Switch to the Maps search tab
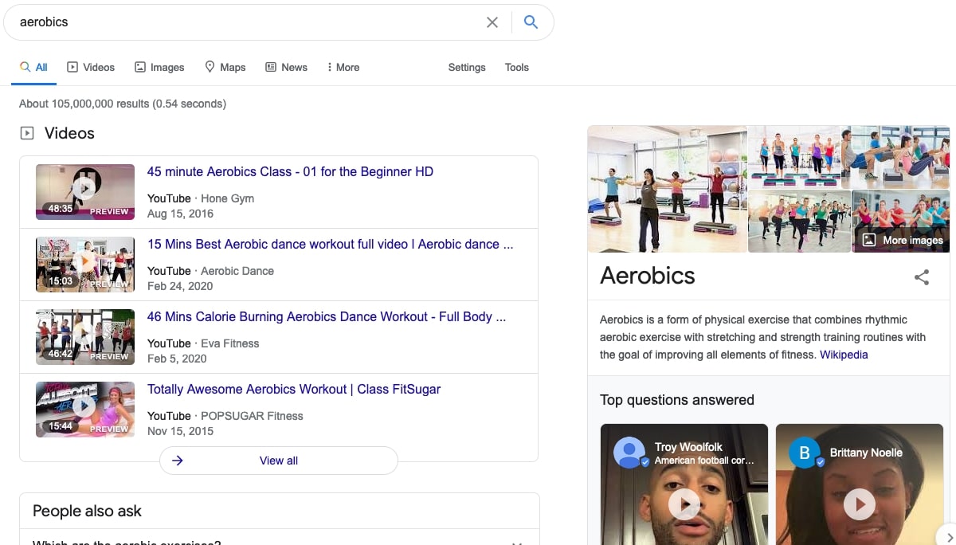Image resolution: width=956 pixels, height=545 pixels. pos(225,68)
